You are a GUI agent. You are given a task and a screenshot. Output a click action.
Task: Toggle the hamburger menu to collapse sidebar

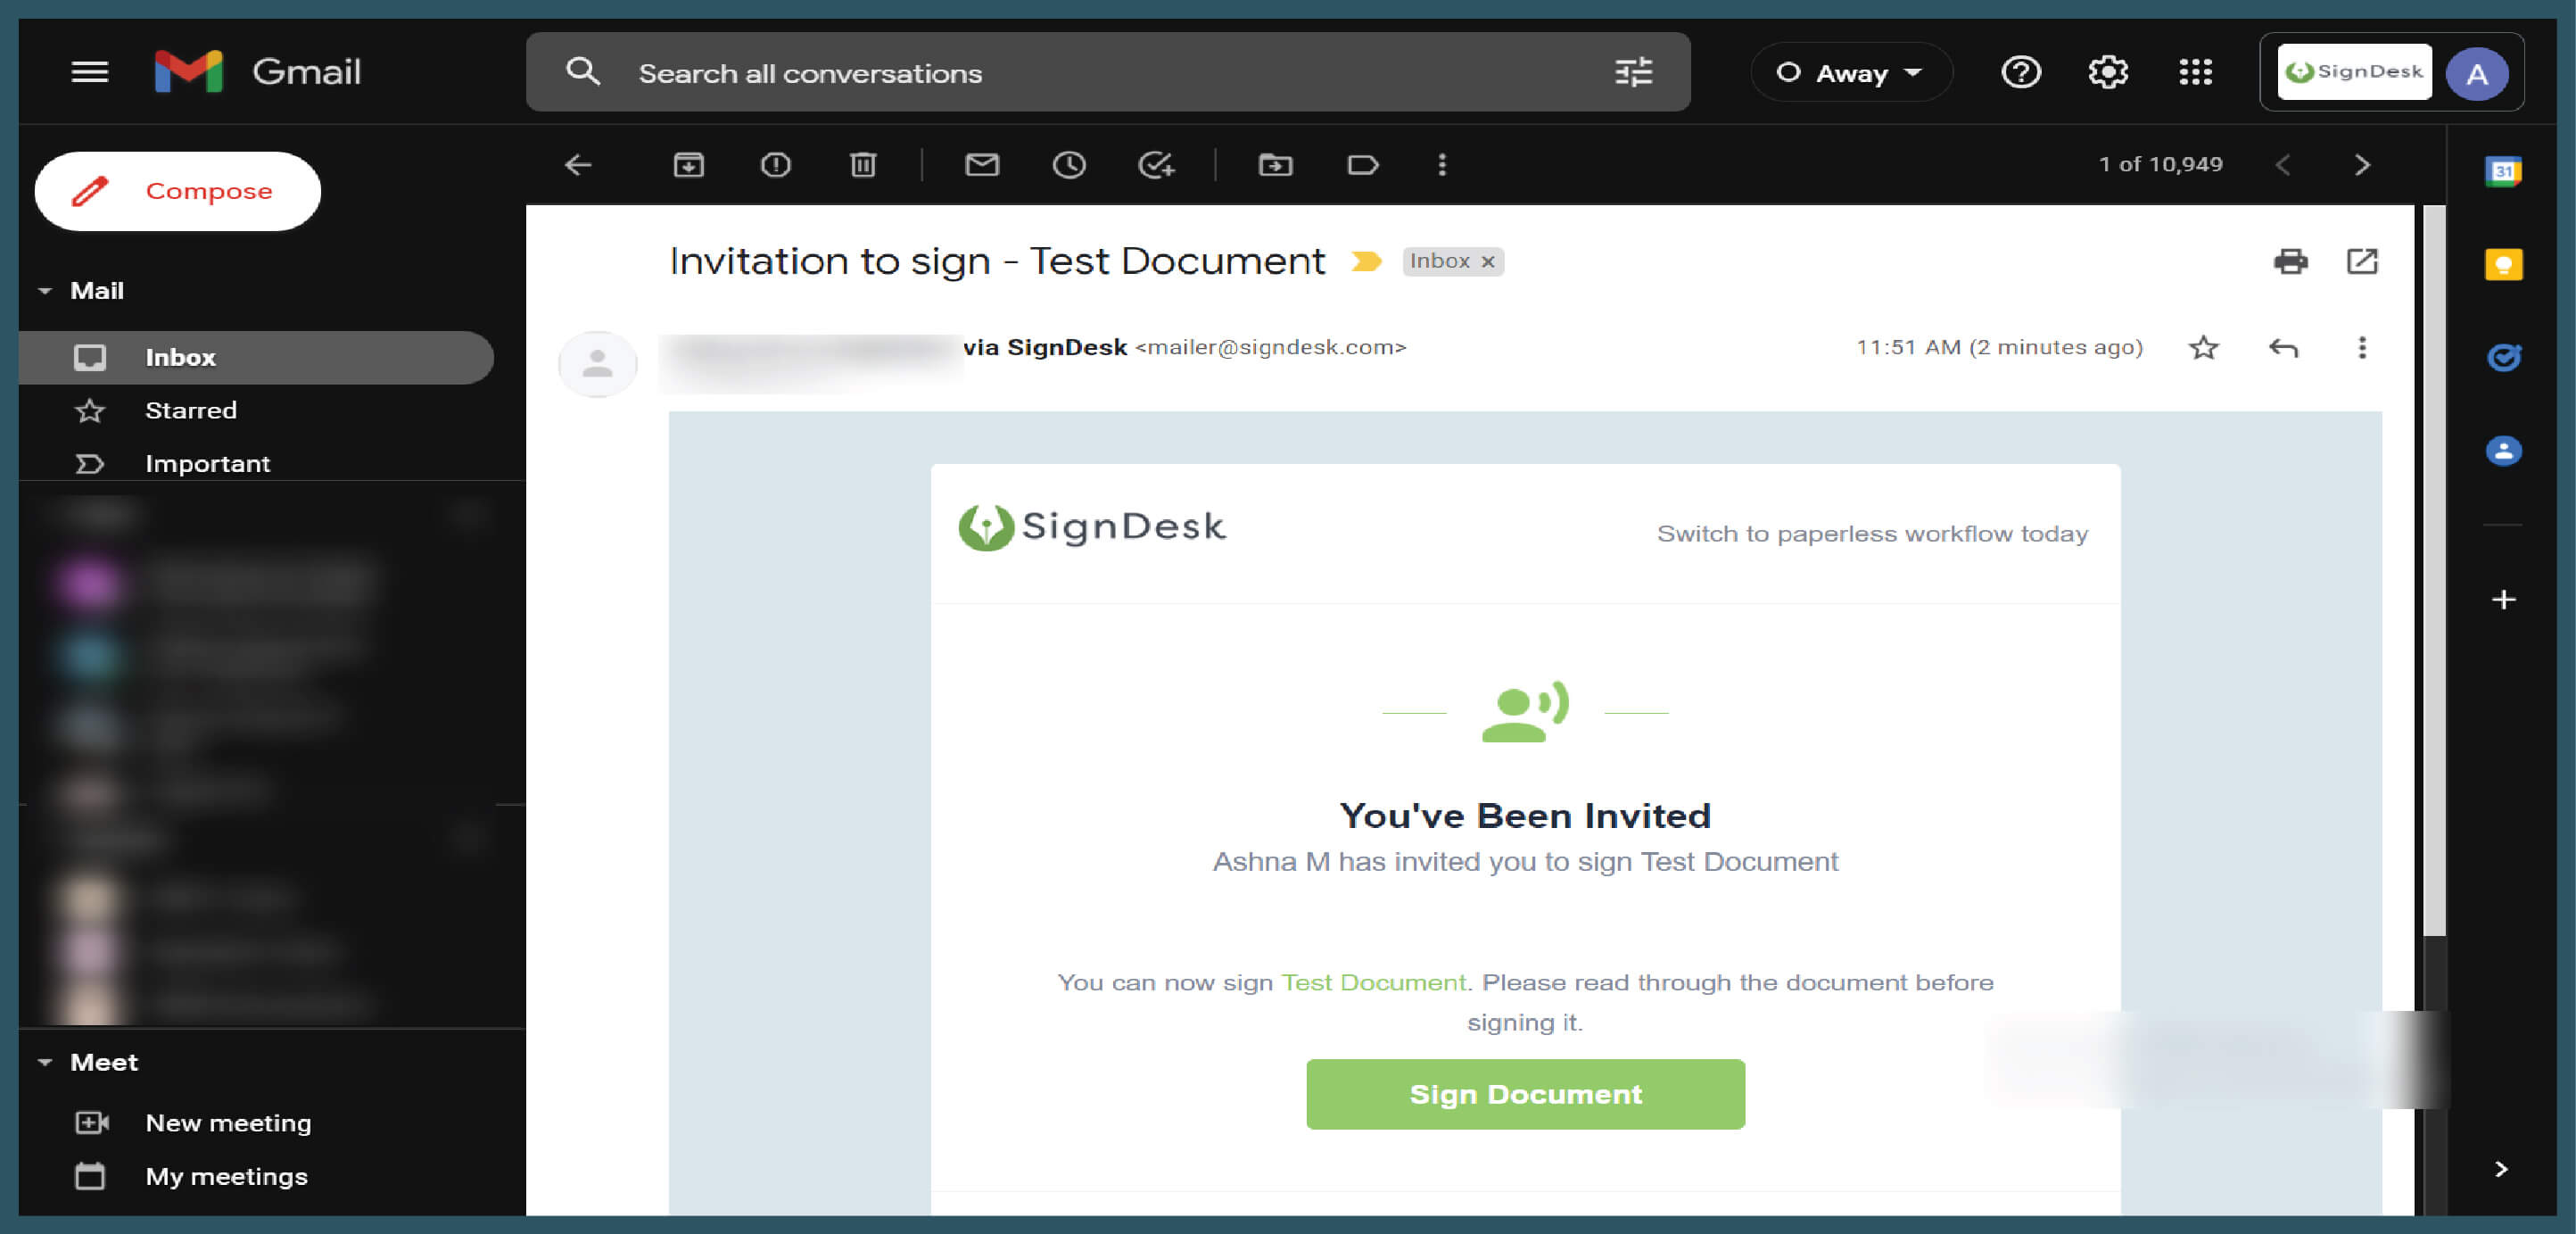[88, 71]
